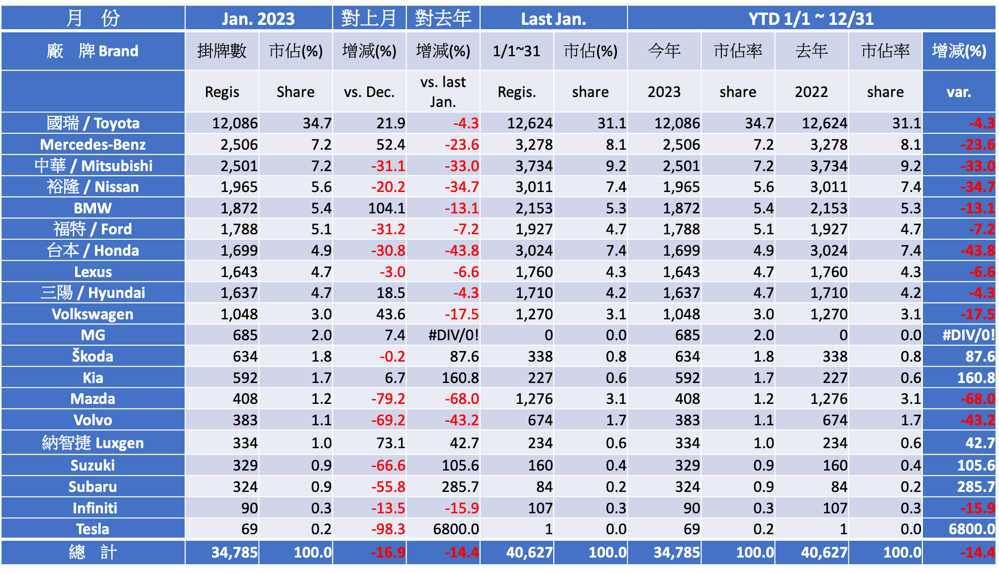Click MG's #DIV/0! vs. last Jan. cell
Viewport: 999px width, 573px height.
[x=443, y=335]
